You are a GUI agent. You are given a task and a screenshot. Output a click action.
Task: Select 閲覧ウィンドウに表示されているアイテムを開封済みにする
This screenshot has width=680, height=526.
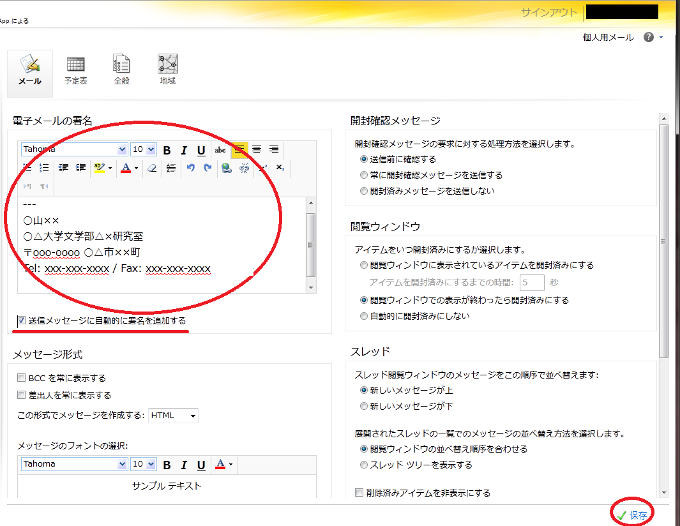[364, 265]
